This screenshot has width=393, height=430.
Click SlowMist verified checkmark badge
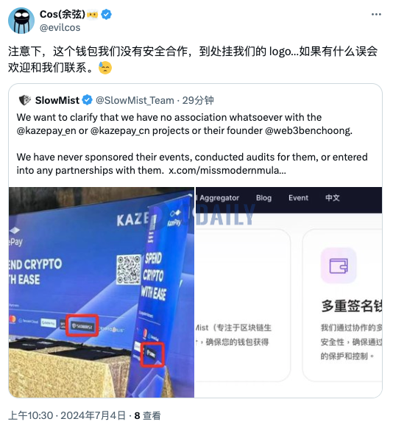point(87,100)
